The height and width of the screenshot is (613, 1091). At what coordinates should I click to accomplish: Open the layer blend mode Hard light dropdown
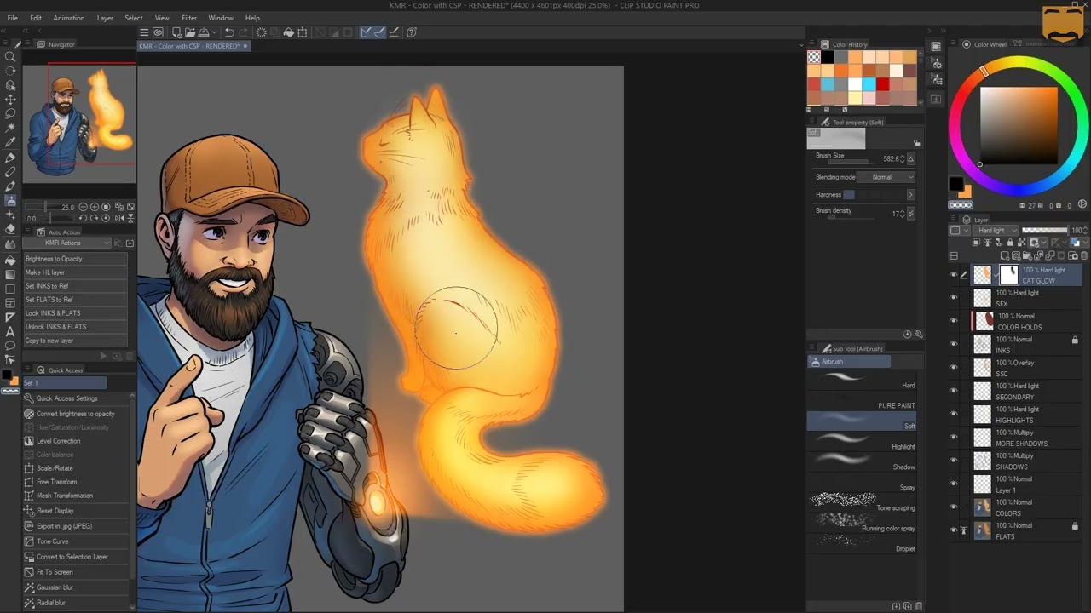995,231
